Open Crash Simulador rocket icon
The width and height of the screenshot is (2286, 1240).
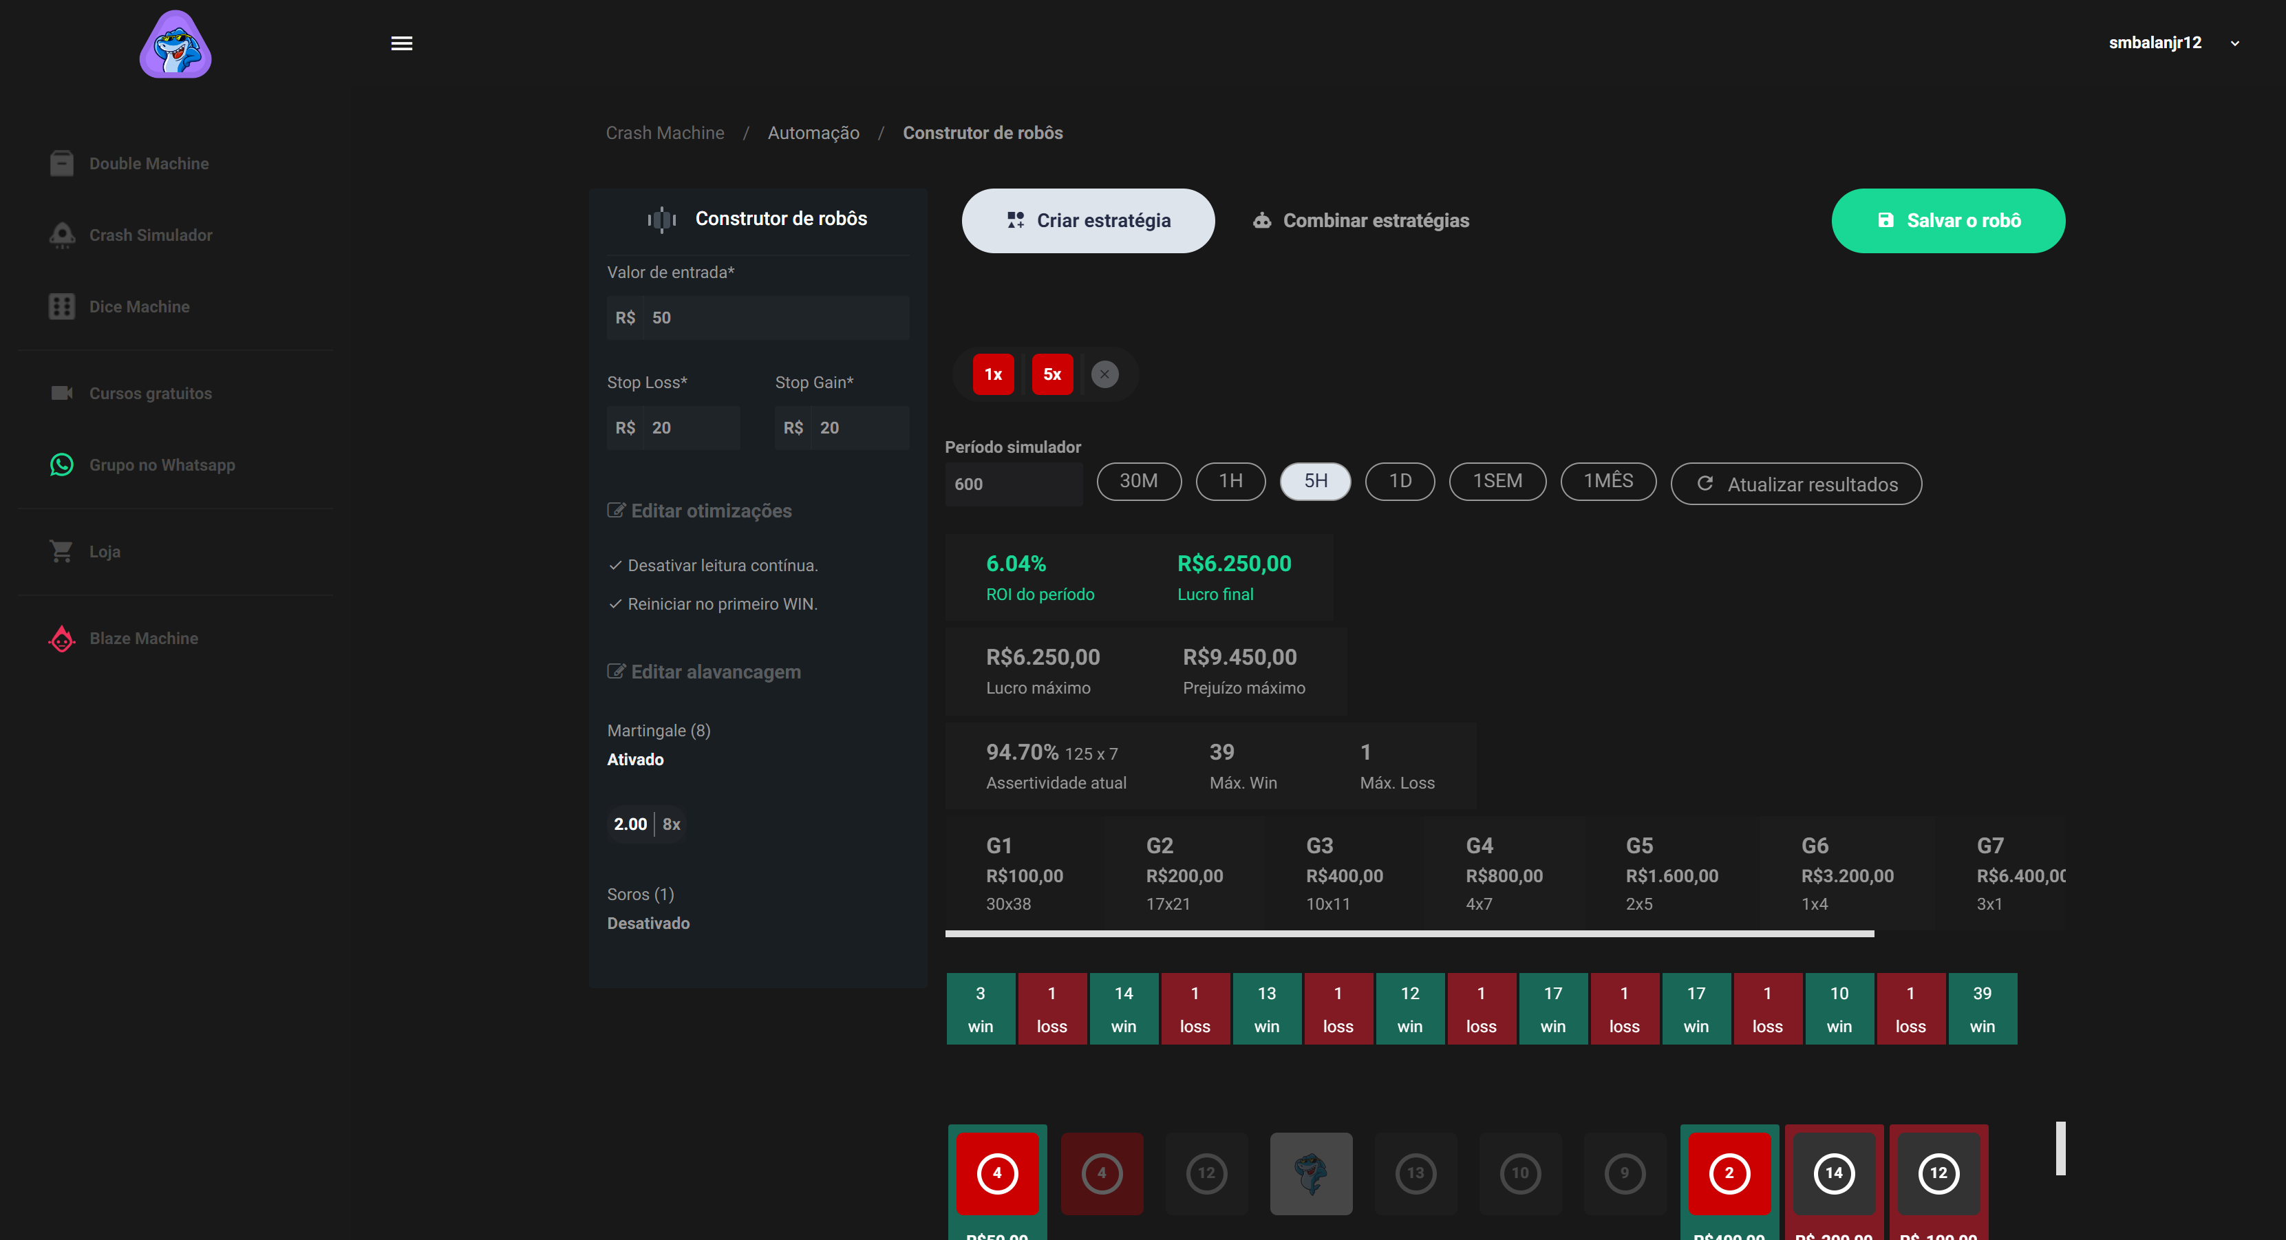(x=61, y=235)
